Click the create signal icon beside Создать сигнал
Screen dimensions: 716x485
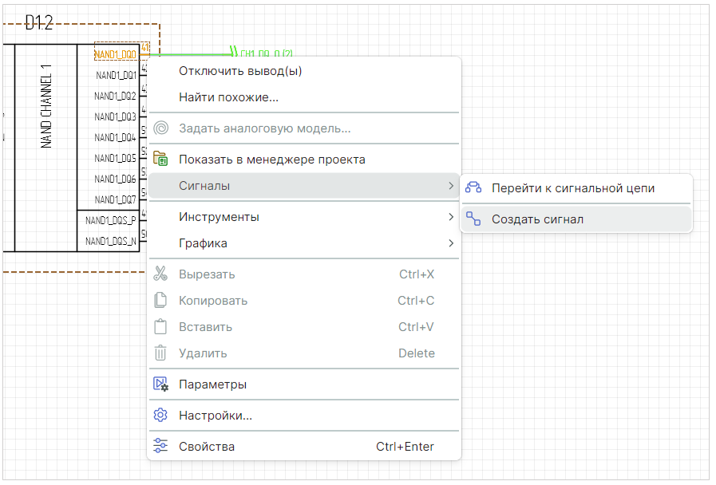[x=473, y=219]
